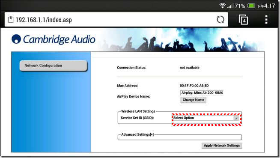Tap the clock showing 4:17
The height and width of the screenshot is (158, 280).
point(266,6)
